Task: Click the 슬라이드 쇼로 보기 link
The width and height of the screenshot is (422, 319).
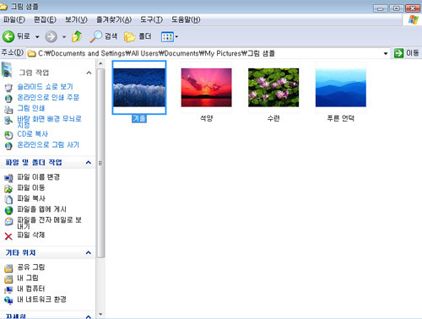Action: pyautogui.click(x=46, y=87)
